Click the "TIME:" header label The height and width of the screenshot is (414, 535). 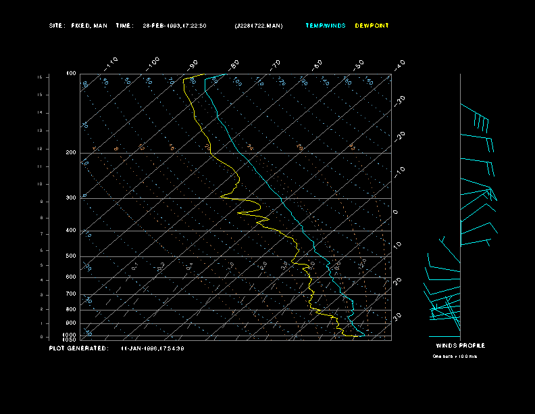[124, 26]
